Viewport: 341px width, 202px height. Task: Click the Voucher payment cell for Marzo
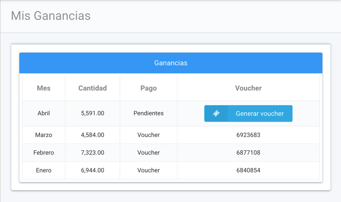148,135
